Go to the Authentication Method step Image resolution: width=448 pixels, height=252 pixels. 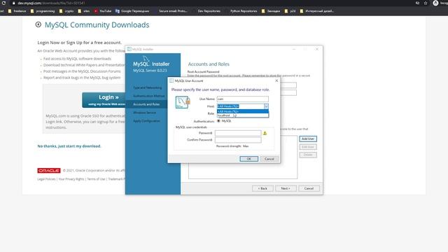[149, 96]
